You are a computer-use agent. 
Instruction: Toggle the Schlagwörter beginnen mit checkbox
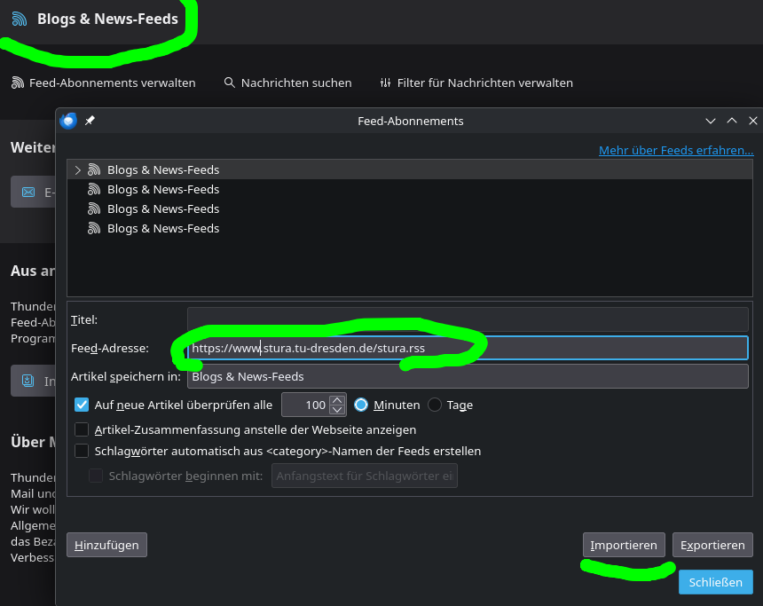tap(96, 476)
